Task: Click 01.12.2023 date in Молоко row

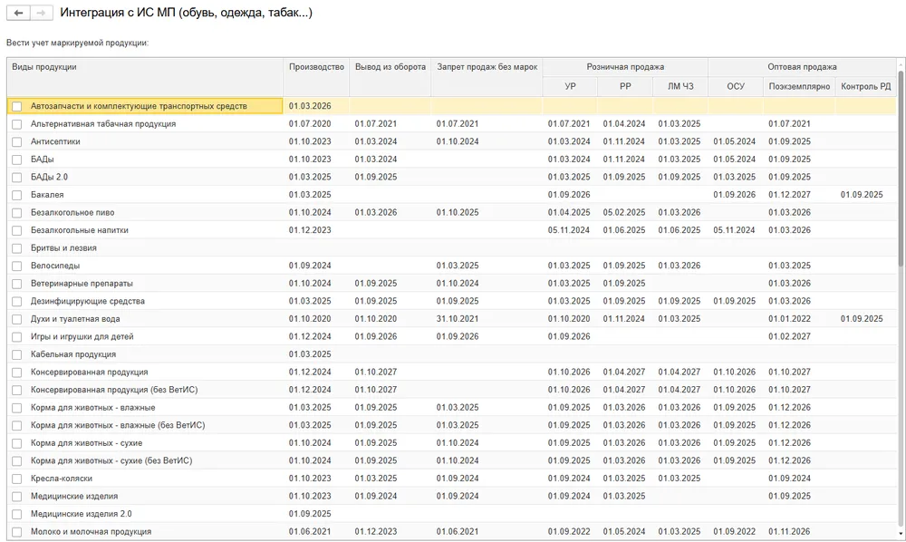Action: click(x=376, y=532)
